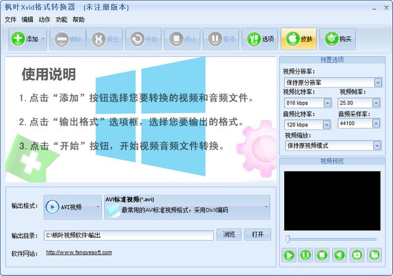Click the speaker volume icon under preview
The width and height of the screenshot is (393, 276).
pyautogui.click(x=339, y=254)
